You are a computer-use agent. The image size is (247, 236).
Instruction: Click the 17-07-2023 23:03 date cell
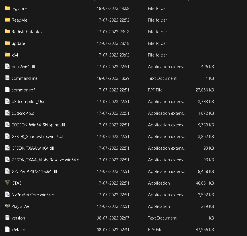click(113, 55)
